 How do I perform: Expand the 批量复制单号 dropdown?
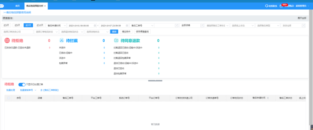coord(28,90)
